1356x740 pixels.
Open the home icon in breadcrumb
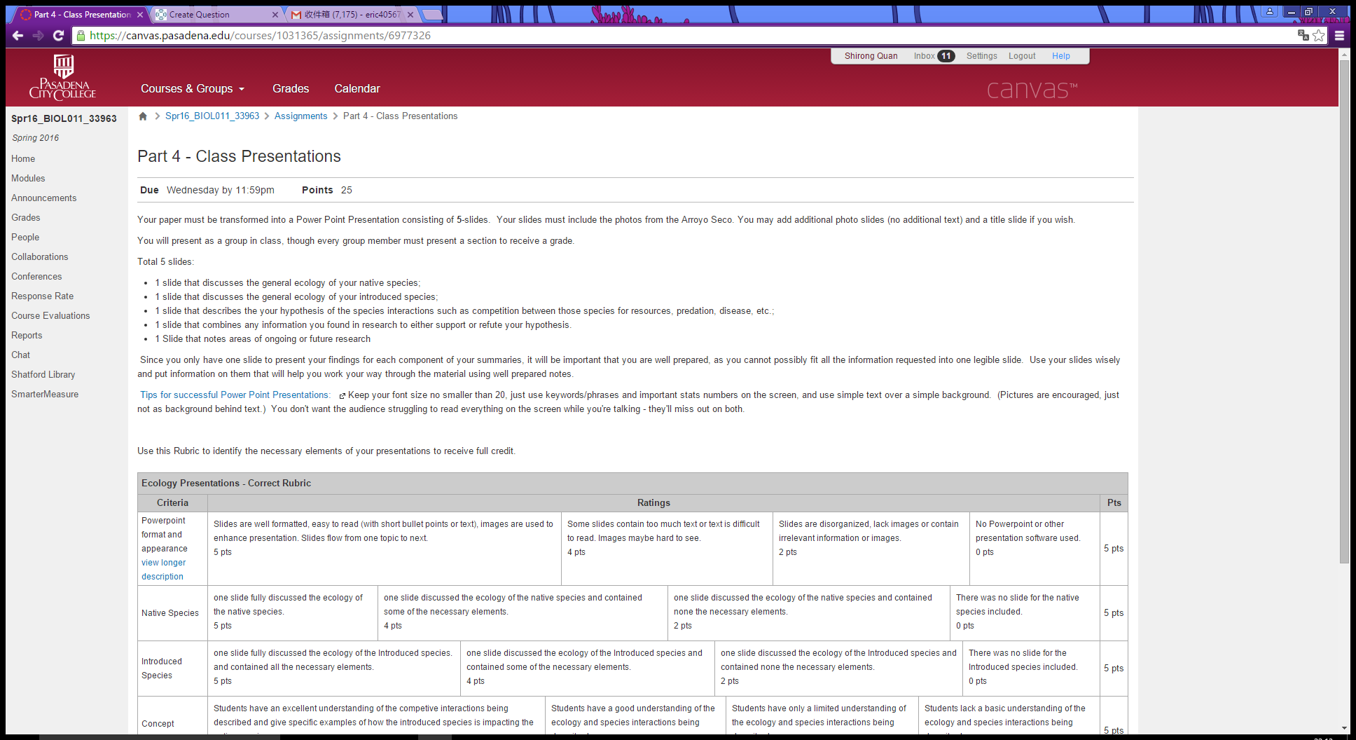pos(143,116)
